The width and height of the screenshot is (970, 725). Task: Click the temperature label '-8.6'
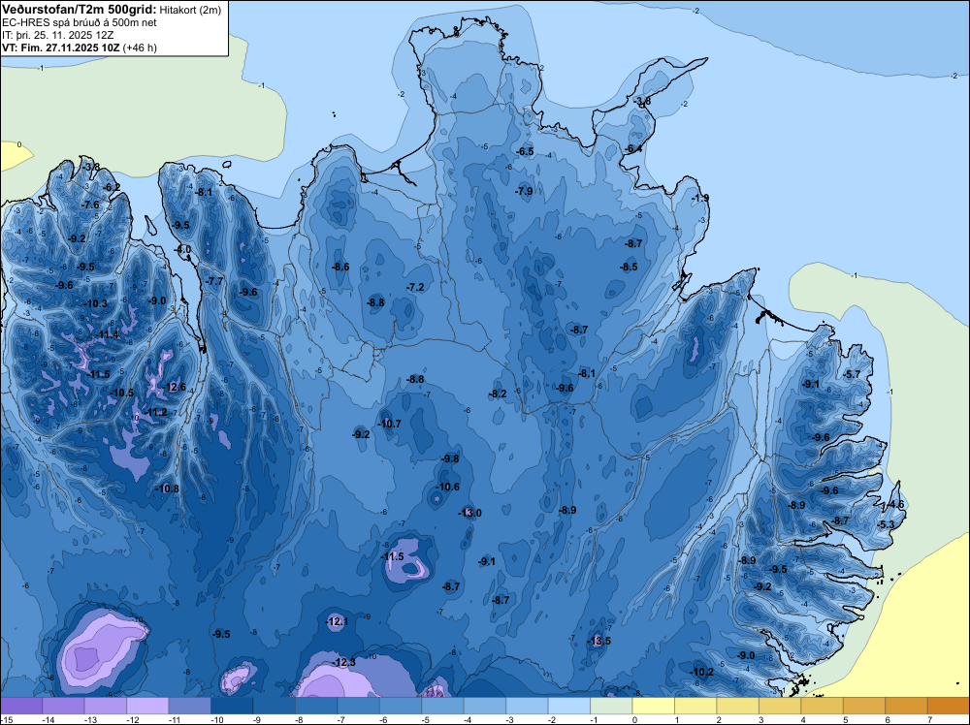(340, 267)
